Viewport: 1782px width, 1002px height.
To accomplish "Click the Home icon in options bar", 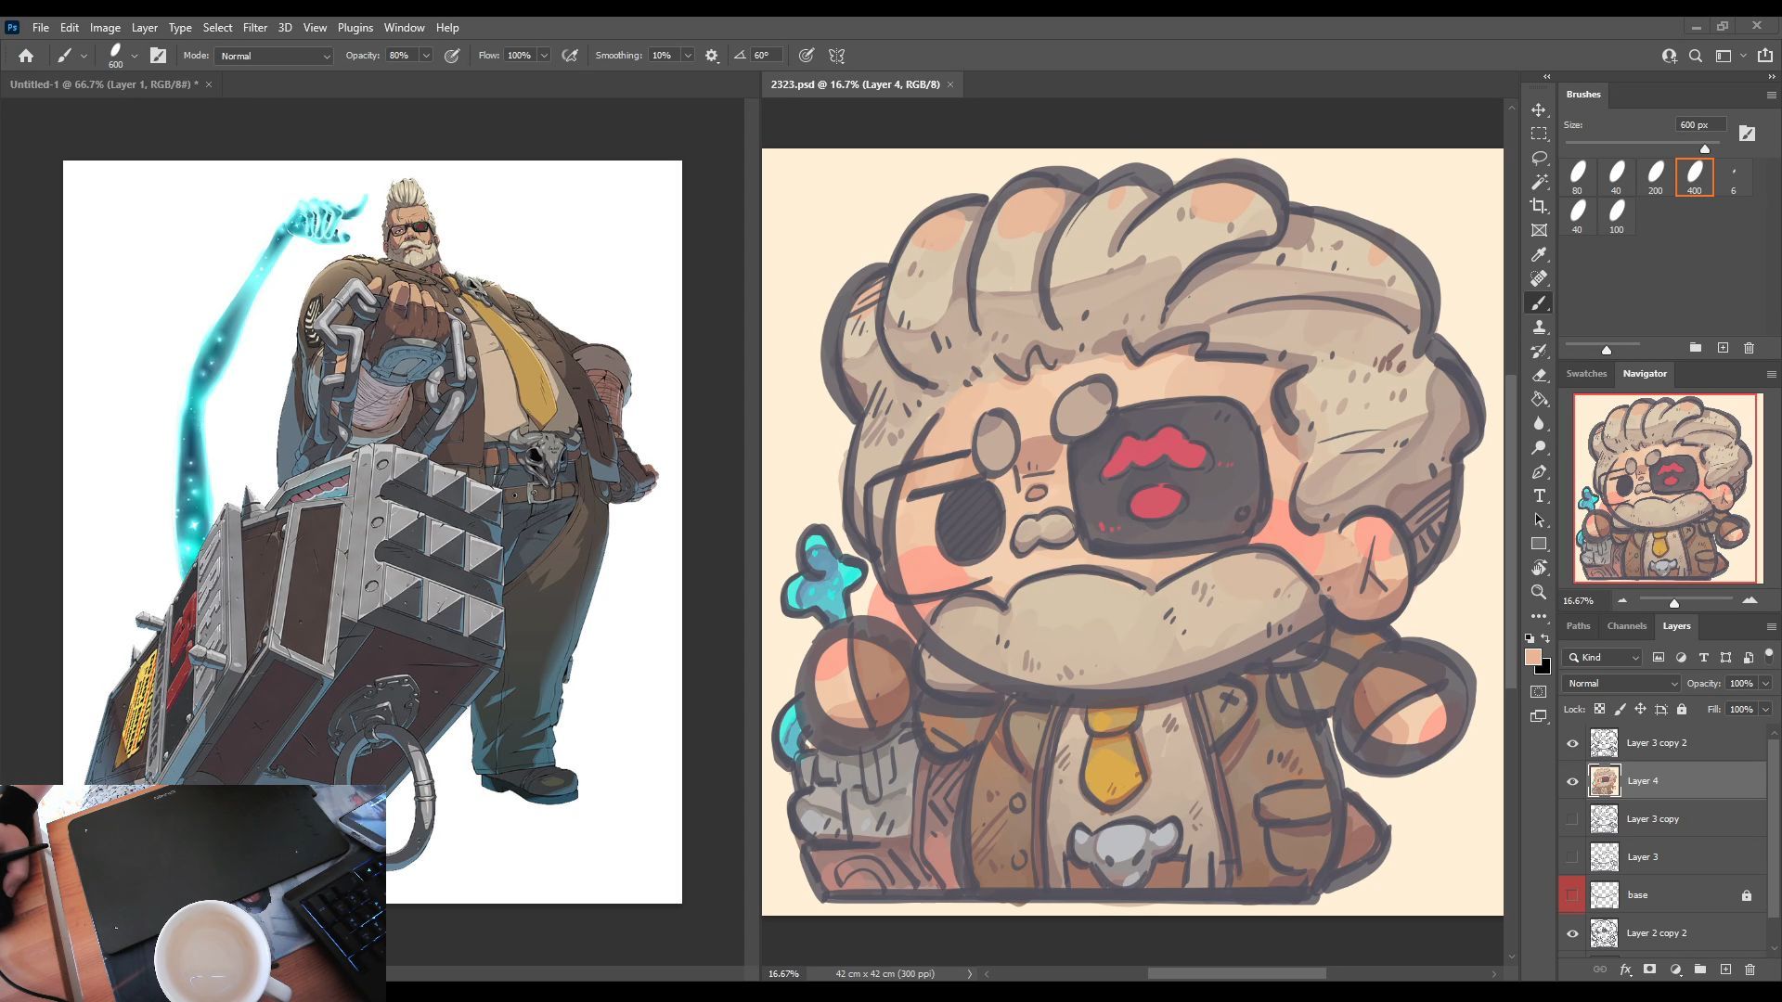I will click(x=26, y=56).
